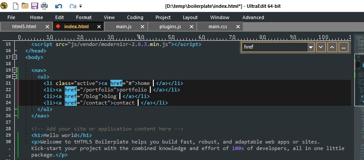
Task: Click line number 28 in gutter
Action: [8, 129]
